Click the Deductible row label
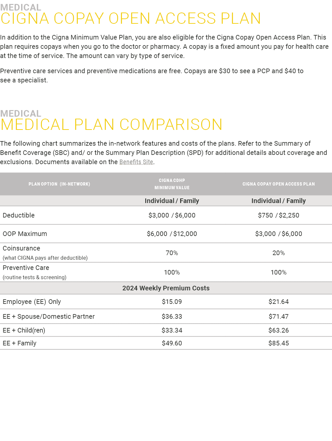The height and width of the screenshot is (441, 332). point(19,215)
